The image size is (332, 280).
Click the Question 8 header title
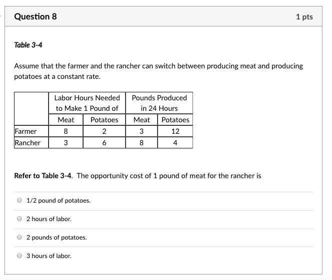click(35, 16)
